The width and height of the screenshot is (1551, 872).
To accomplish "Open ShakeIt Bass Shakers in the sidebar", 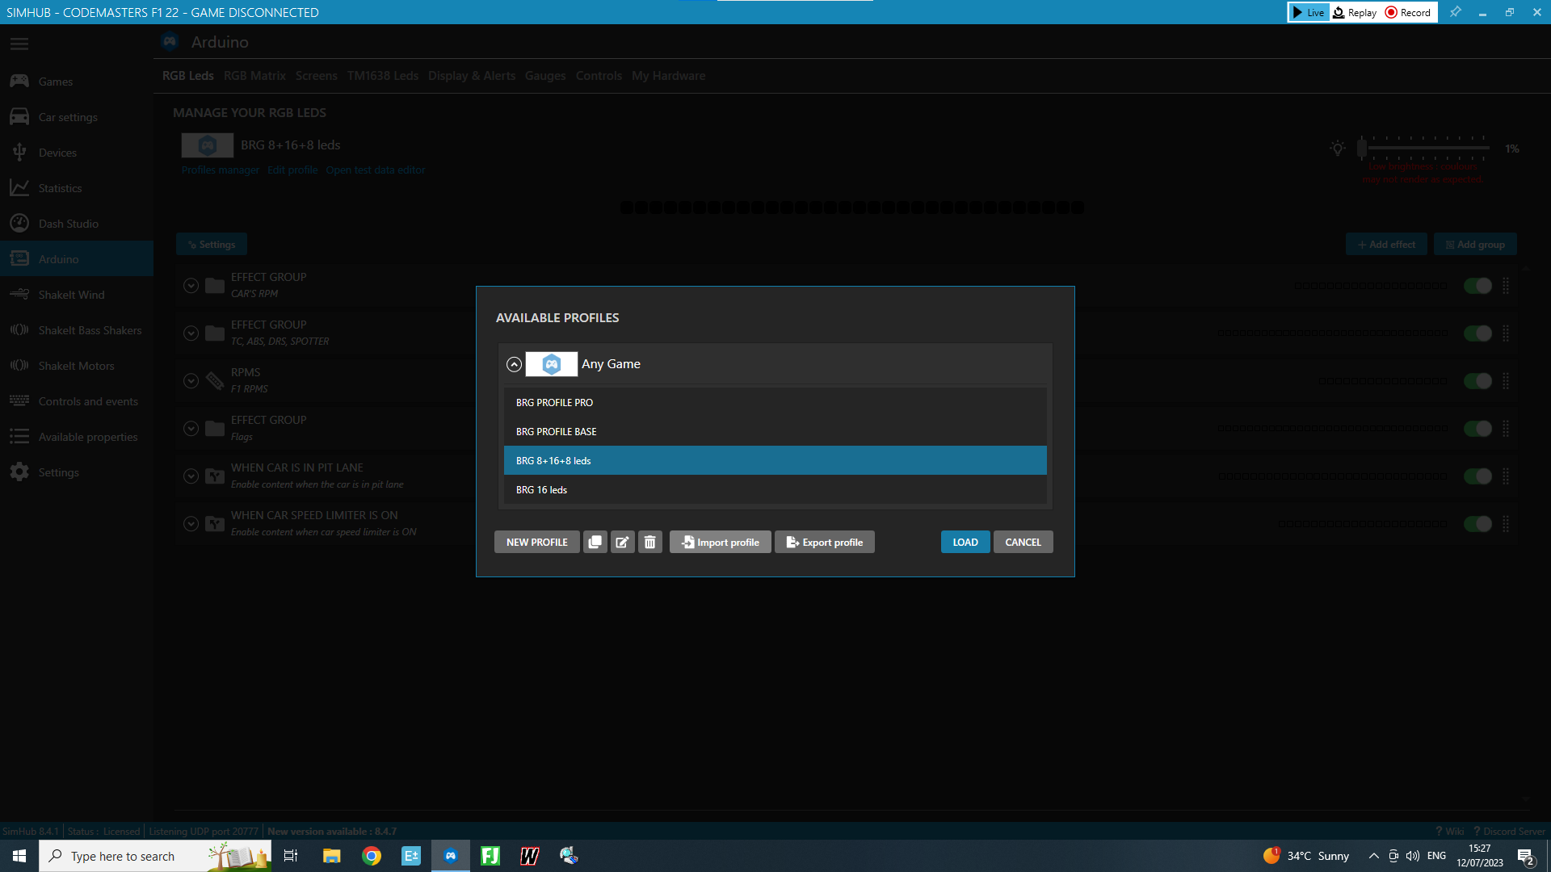I will [x=77, y=330].
